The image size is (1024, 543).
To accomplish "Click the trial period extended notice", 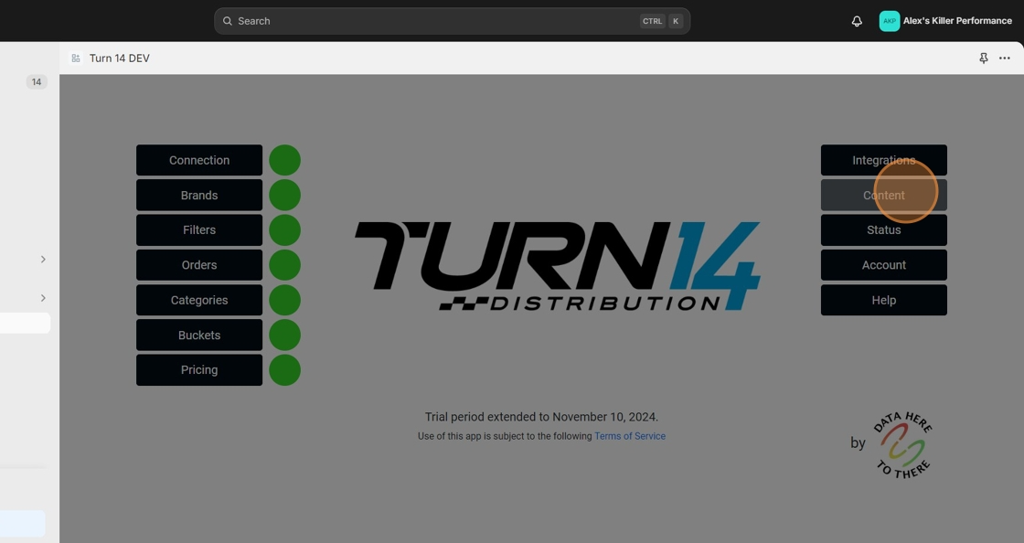I will [x=541, y=416].
